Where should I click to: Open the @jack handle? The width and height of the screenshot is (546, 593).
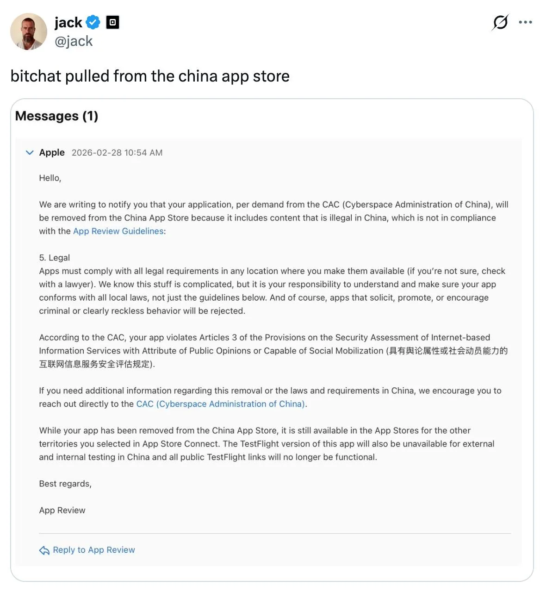click(74, 41)
